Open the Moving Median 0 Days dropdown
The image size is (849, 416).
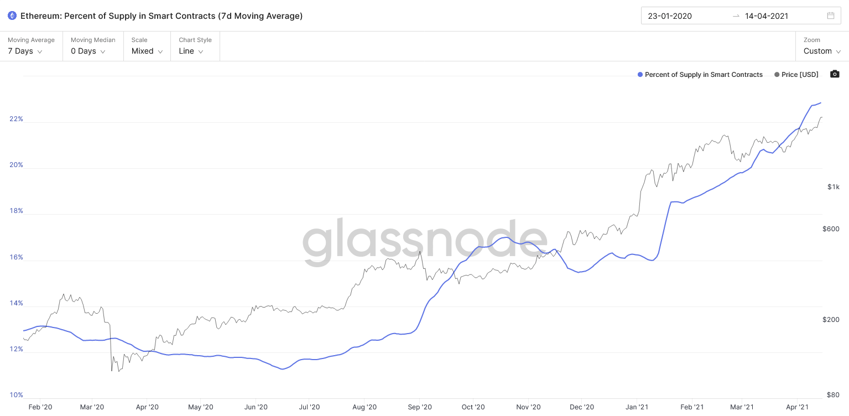pyautogui.click(x=93, y=46)
